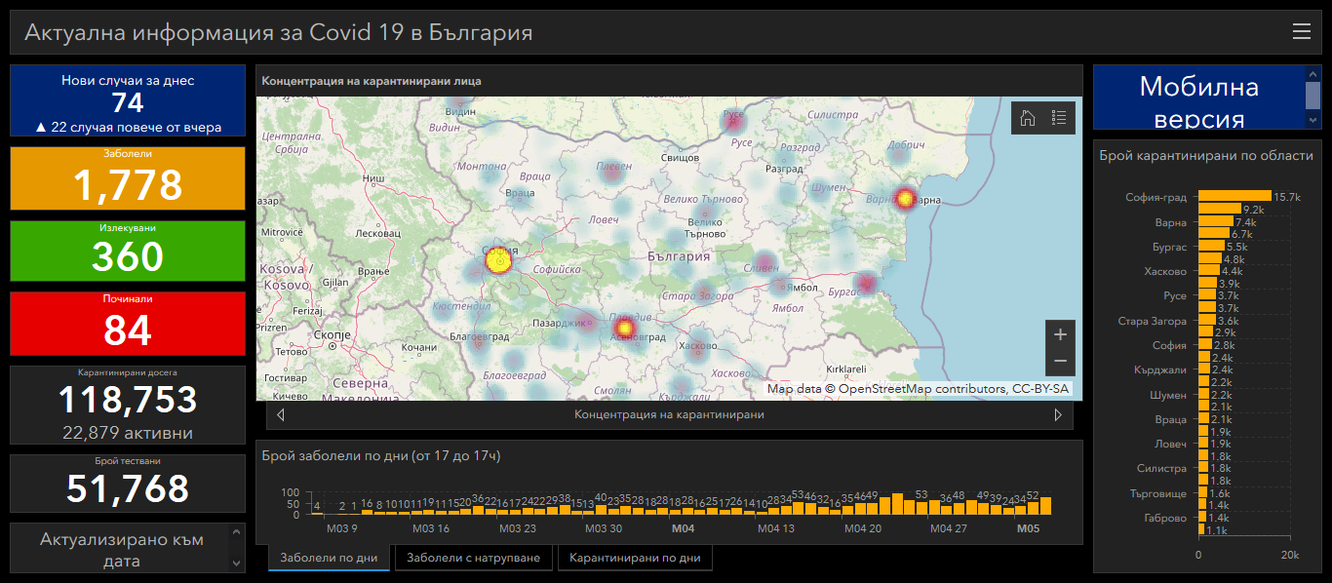Go to previous map with left arrow
The image size is (1332, 583).
[282, 415]
